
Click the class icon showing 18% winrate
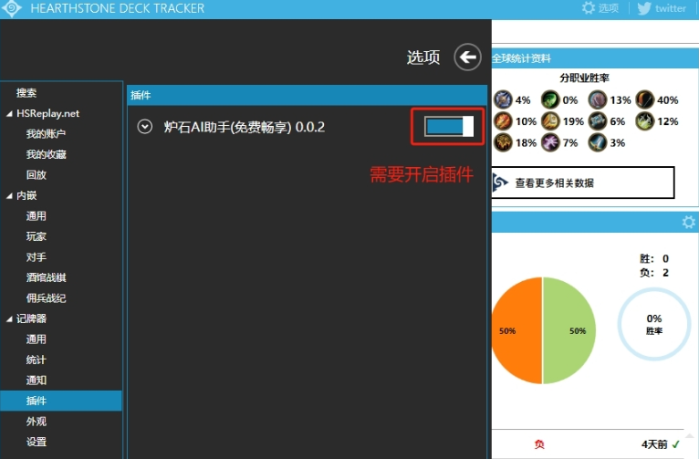503,142
